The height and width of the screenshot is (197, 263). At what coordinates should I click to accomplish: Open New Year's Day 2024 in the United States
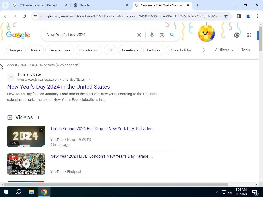click(x=58, y=87)
